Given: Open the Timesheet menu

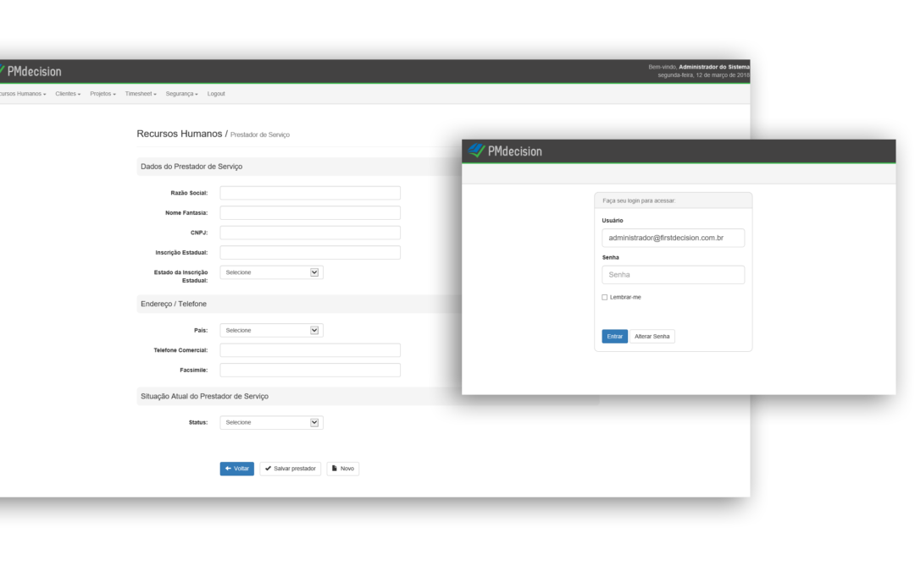Looking at the screenshot, I should [141, 94].
